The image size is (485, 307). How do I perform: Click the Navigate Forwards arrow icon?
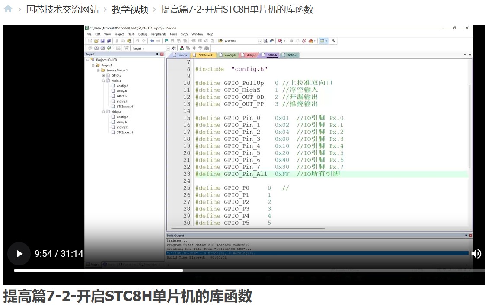tap(158, 41)
